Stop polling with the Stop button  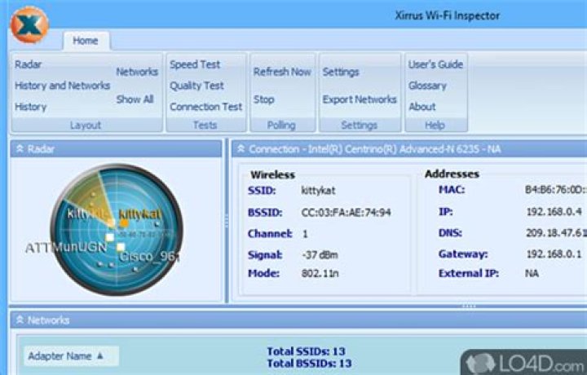pyautogui.click(x=263, y=99)
